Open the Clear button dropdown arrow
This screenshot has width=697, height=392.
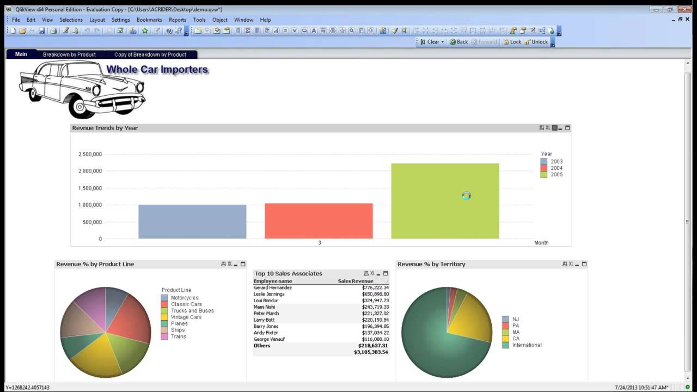coord(443,42)
